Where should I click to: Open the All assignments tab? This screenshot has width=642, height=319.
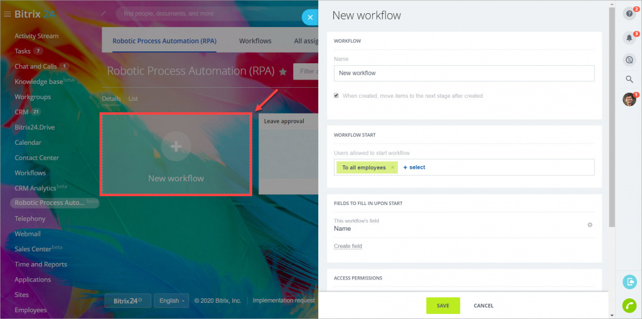pyautogui.click(x=306, y=41)
